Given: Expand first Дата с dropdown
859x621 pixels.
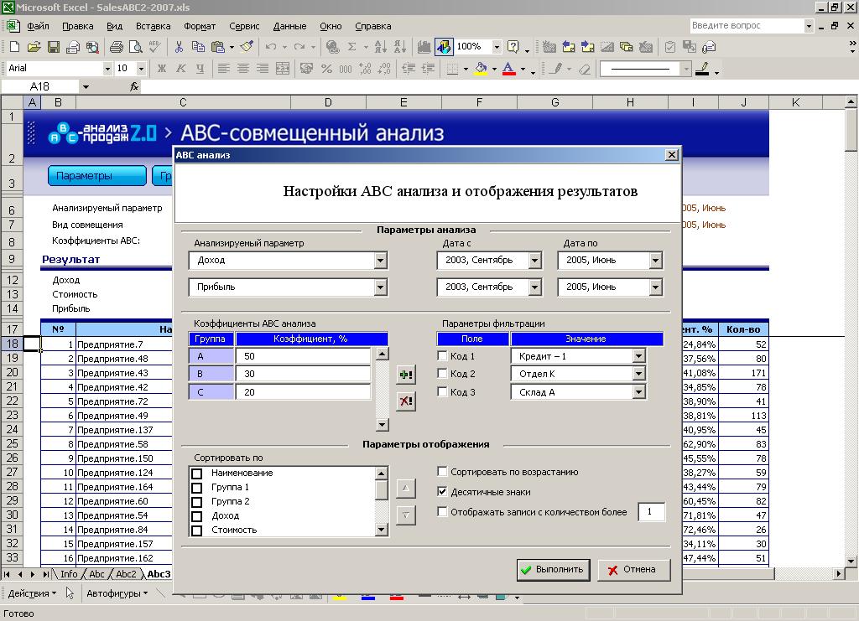Looking at the screenshot, I should pos(535,261).
